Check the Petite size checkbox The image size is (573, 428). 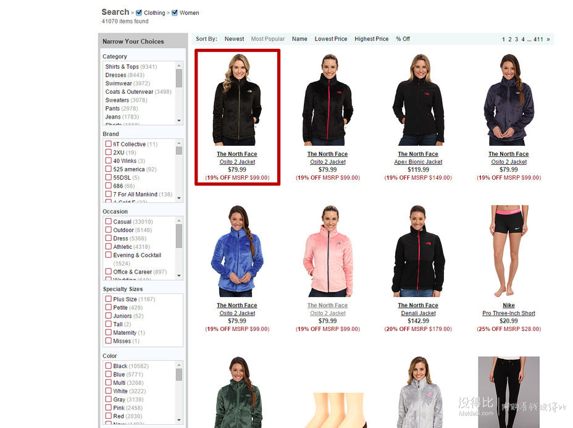tap(109, 308)
